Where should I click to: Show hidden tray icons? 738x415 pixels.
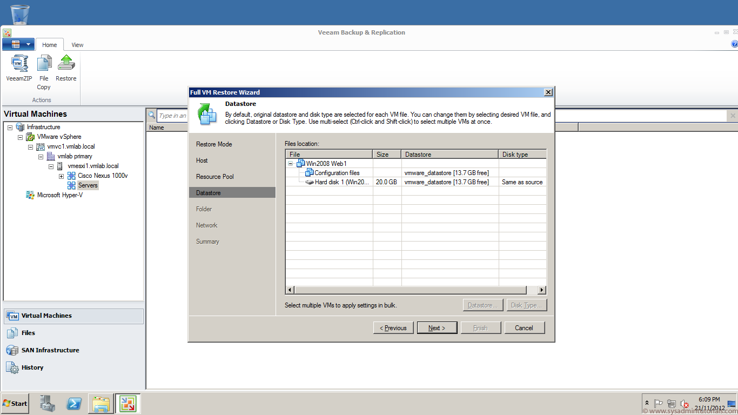tap(647, 404)
